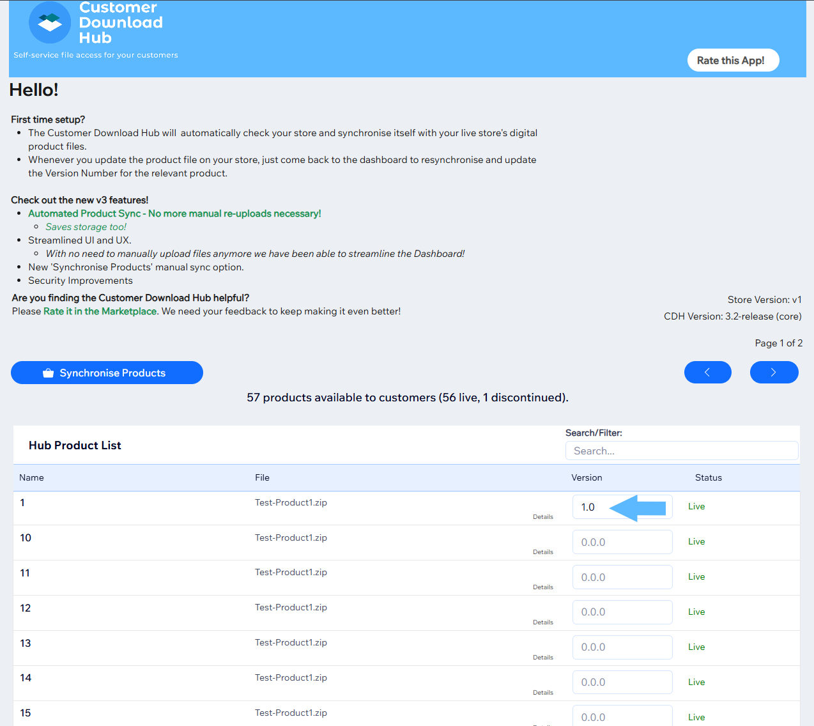Open the Rate it in the Marketplace link
The height and width of the screenshot is (726, 814).
click(x=100, y=311)
